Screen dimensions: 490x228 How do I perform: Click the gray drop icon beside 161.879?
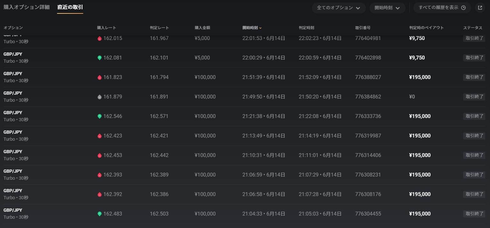[x=100, y=97]
